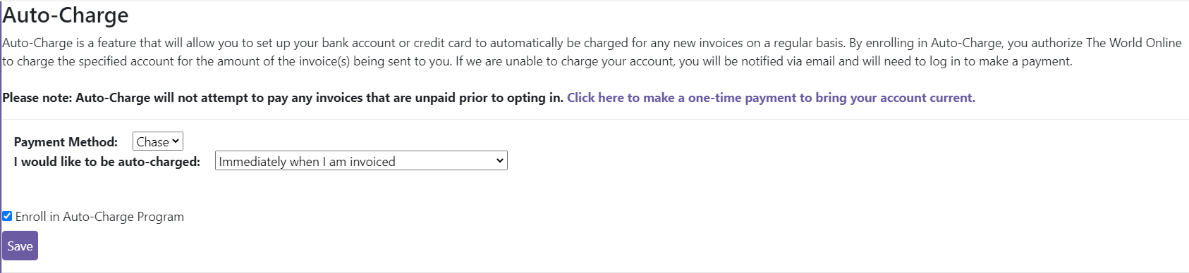Click the purple Save button
Screen dimensions: 1189x273
pyautogui.click(x=20, y=246)
